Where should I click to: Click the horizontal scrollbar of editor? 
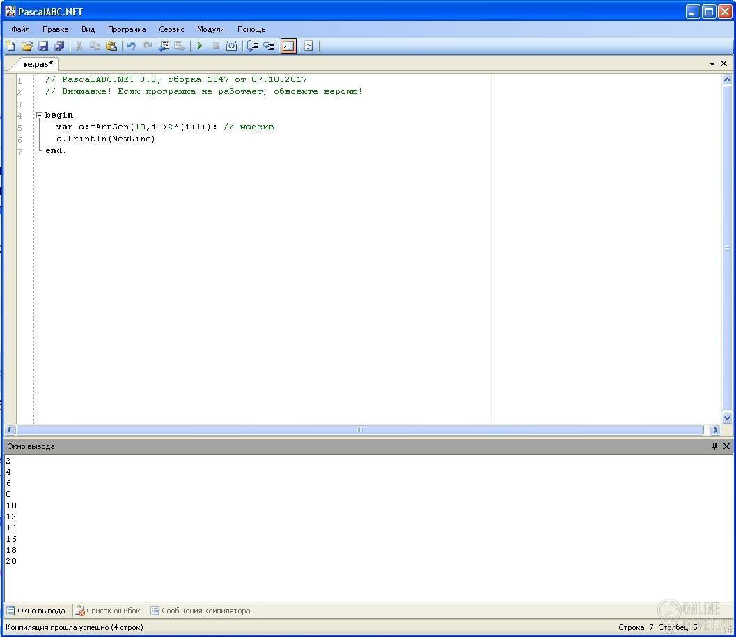click(x=359, y=430)
